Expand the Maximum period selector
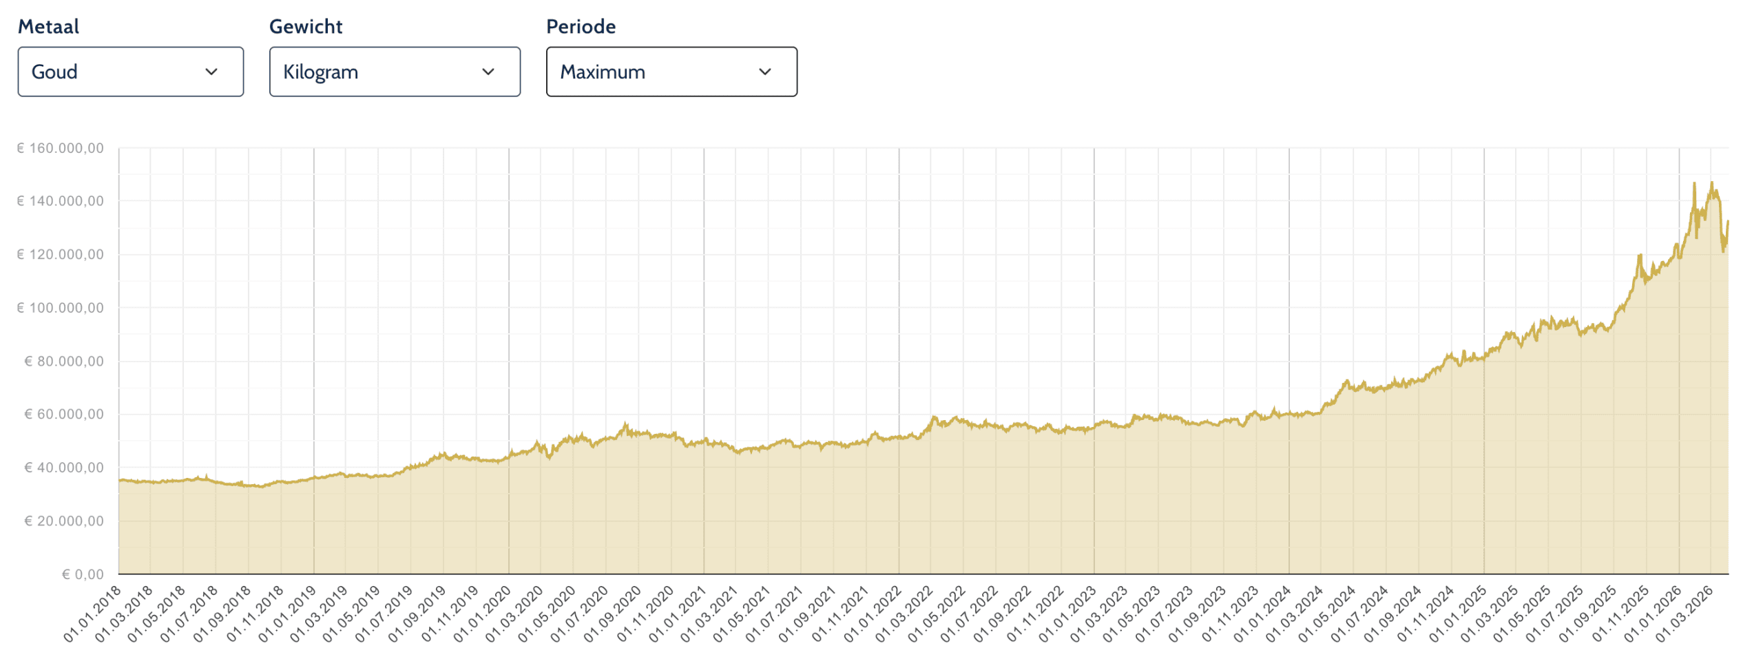1763x659 pixels. (671, 72)
